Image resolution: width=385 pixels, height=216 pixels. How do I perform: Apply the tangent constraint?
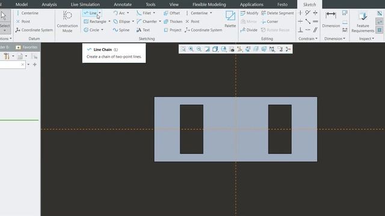tap(307, 13)
